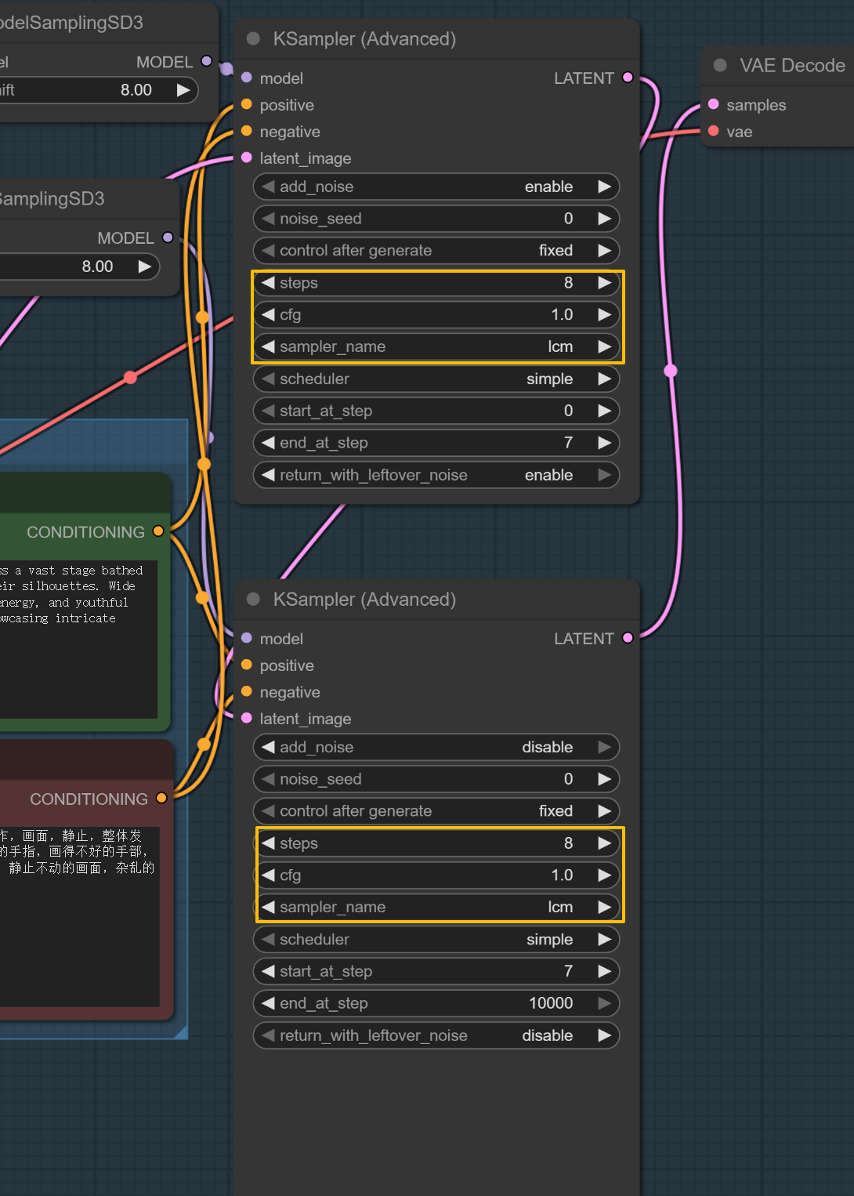Select the bottom KSampler (Advanced) title text
This screenshot has width=854, height=1196.
point(364,600)
